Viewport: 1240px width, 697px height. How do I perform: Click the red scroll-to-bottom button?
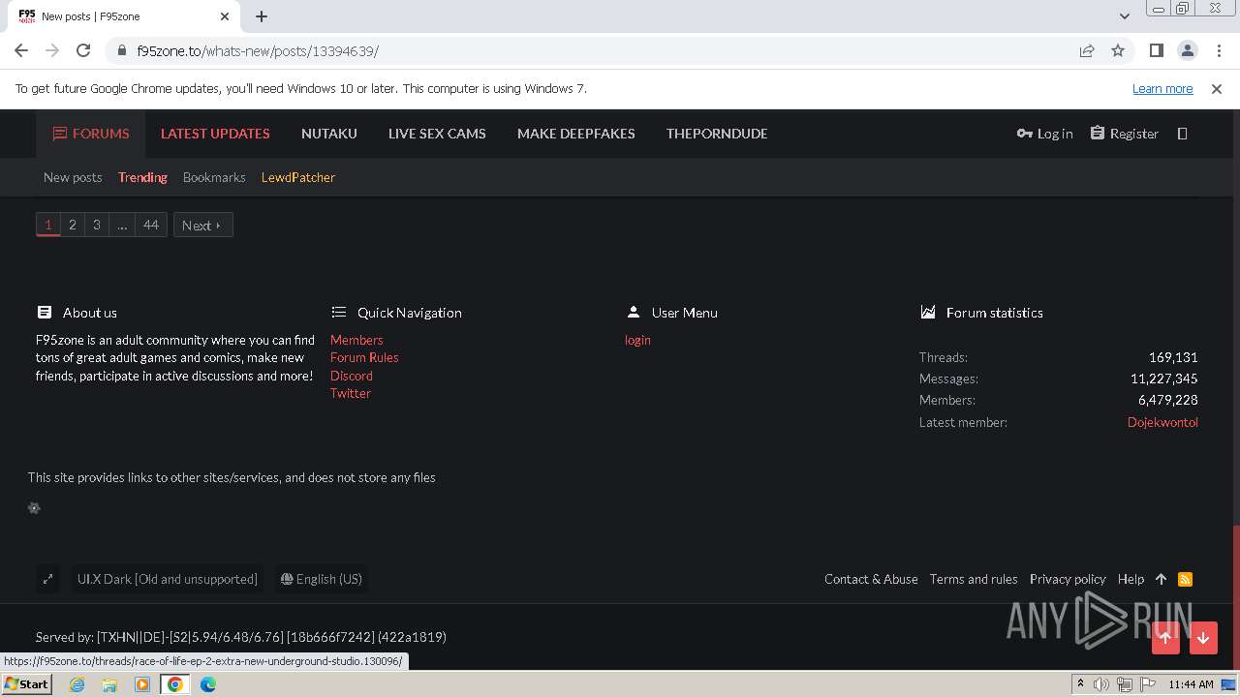pos(1203,638)
